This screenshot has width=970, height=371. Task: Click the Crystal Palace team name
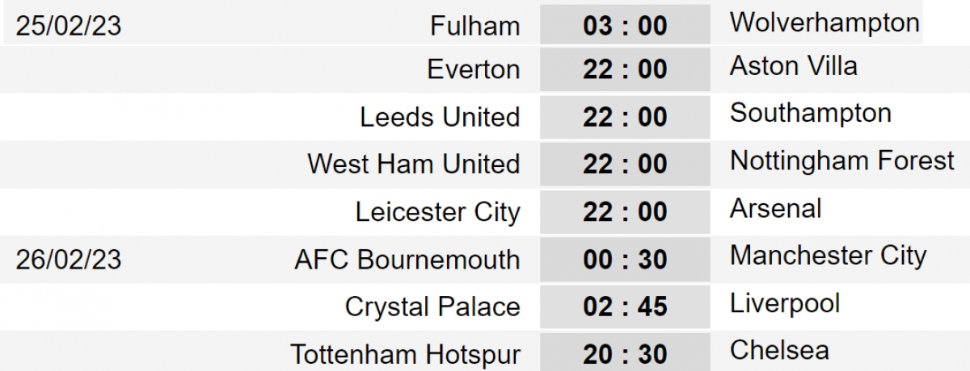[432, 306]
